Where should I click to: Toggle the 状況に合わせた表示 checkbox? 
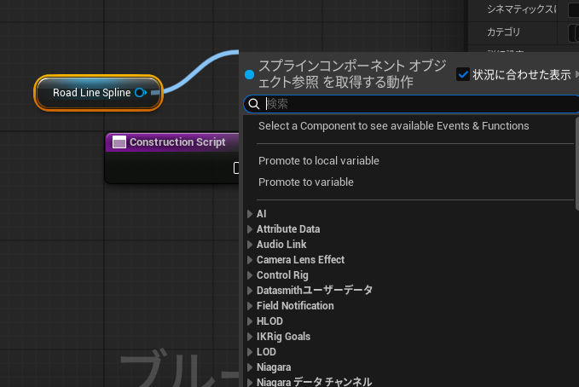463,74
